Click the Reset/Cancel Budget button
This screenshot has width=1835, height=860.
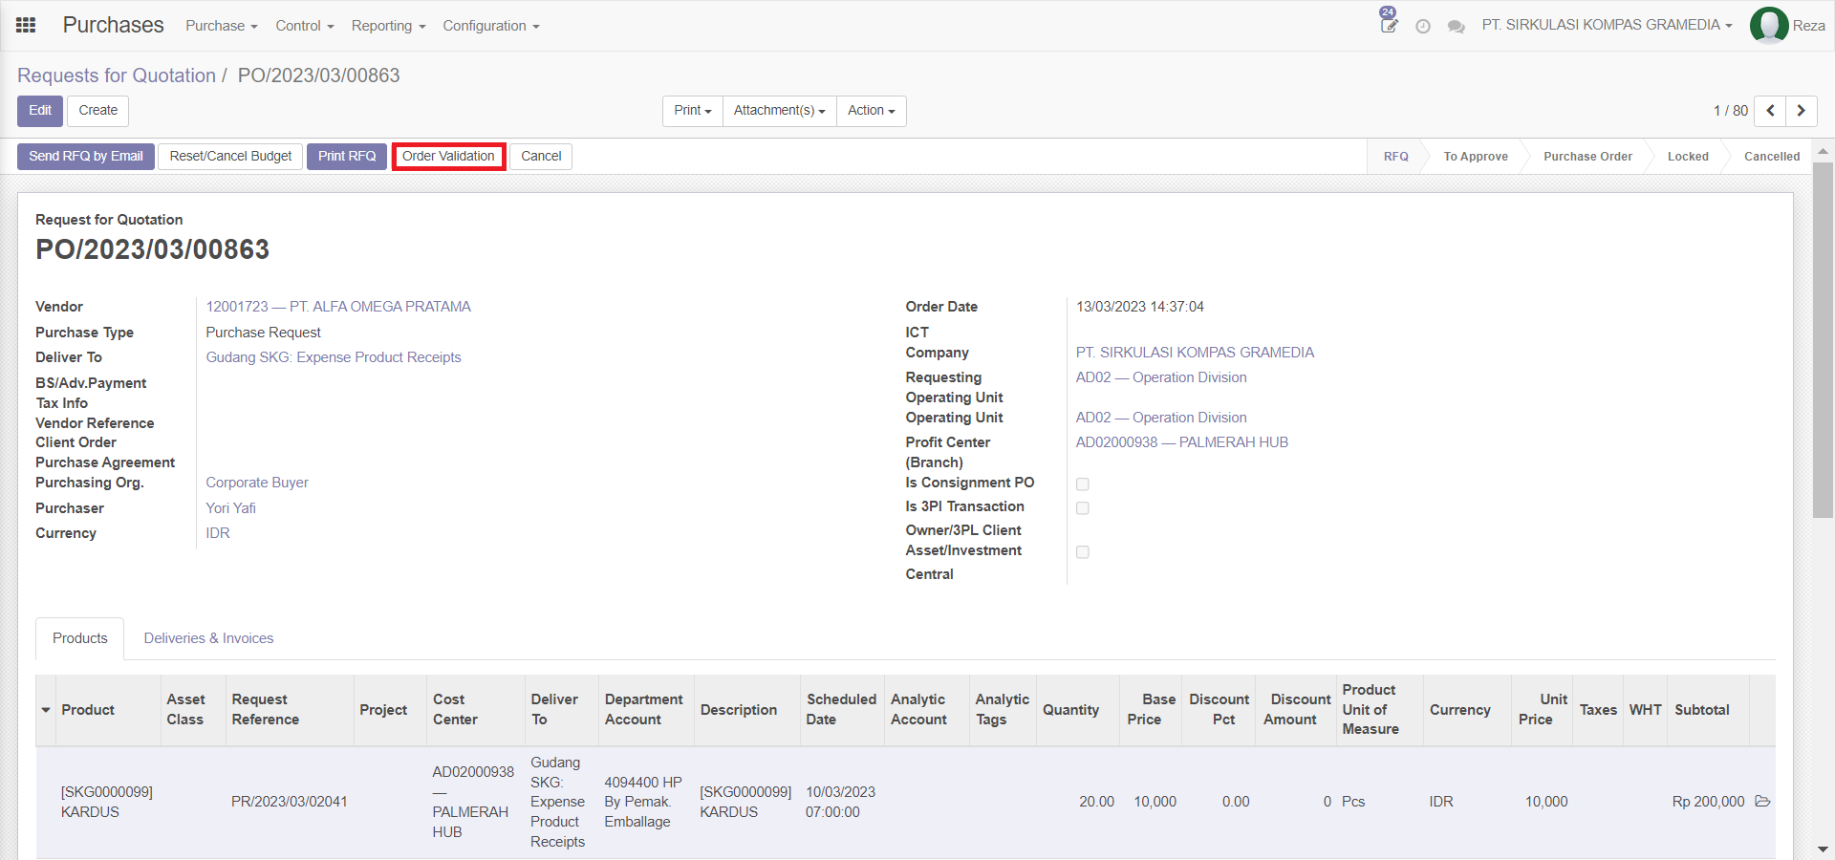(231, 157)
